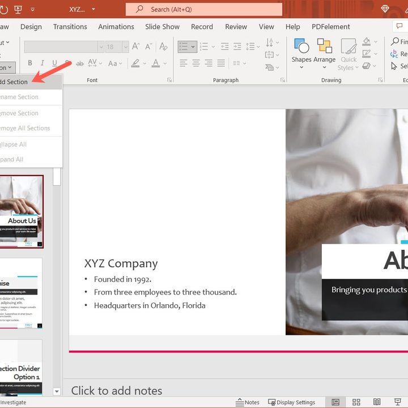
Task: Click the Bold formatting icon
Action: click(30, 63)
